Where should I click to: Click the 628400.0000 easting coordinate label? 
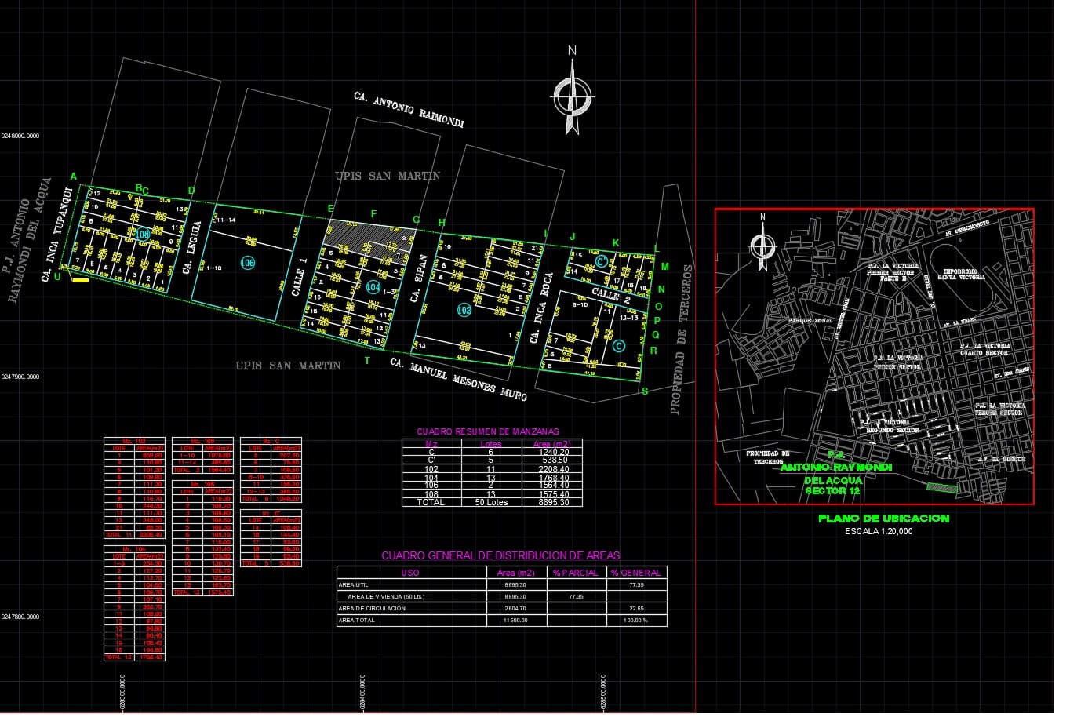click(x=362, y=692)
